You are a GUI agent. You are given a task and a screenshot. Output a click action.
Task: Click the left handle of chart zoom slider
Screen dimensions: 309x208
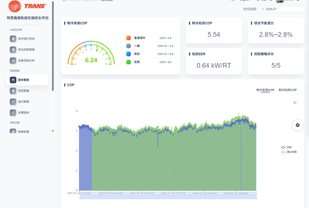pyautogui.click(x=80, y=196)
